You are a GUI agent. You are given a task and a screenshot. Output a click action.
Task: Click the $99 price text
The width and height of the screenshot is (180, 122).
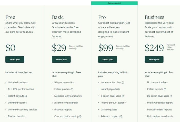[106, 48]
